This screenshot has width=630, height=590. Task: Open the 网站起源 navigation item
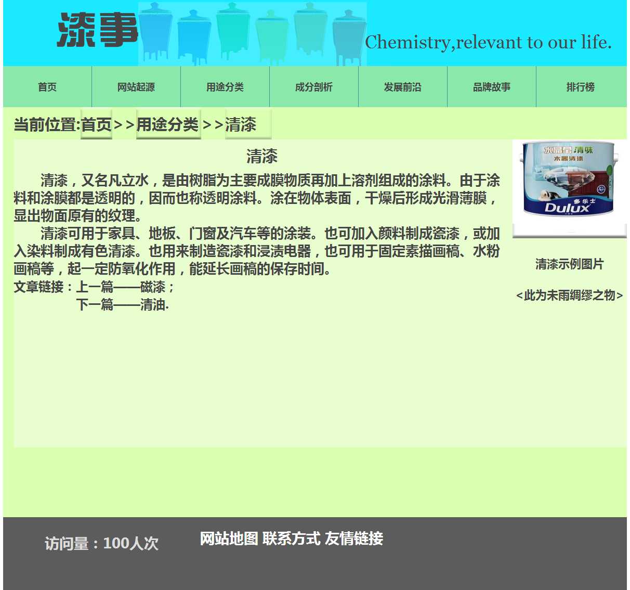click(x=136, y=87)
